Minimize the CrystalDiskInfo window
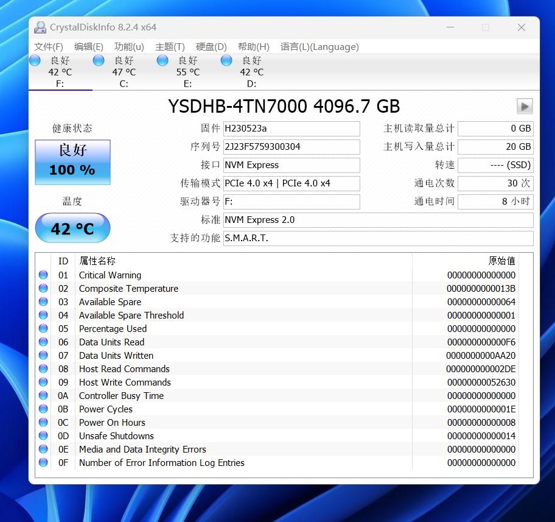555x522 pixels. click(450, 27)
